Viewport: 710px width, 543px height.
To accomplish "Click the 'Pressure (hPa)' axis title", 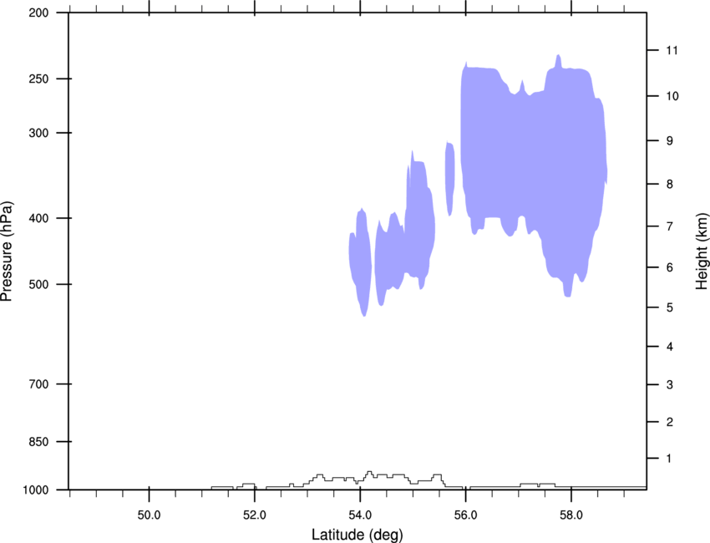I will pos(7,251).
